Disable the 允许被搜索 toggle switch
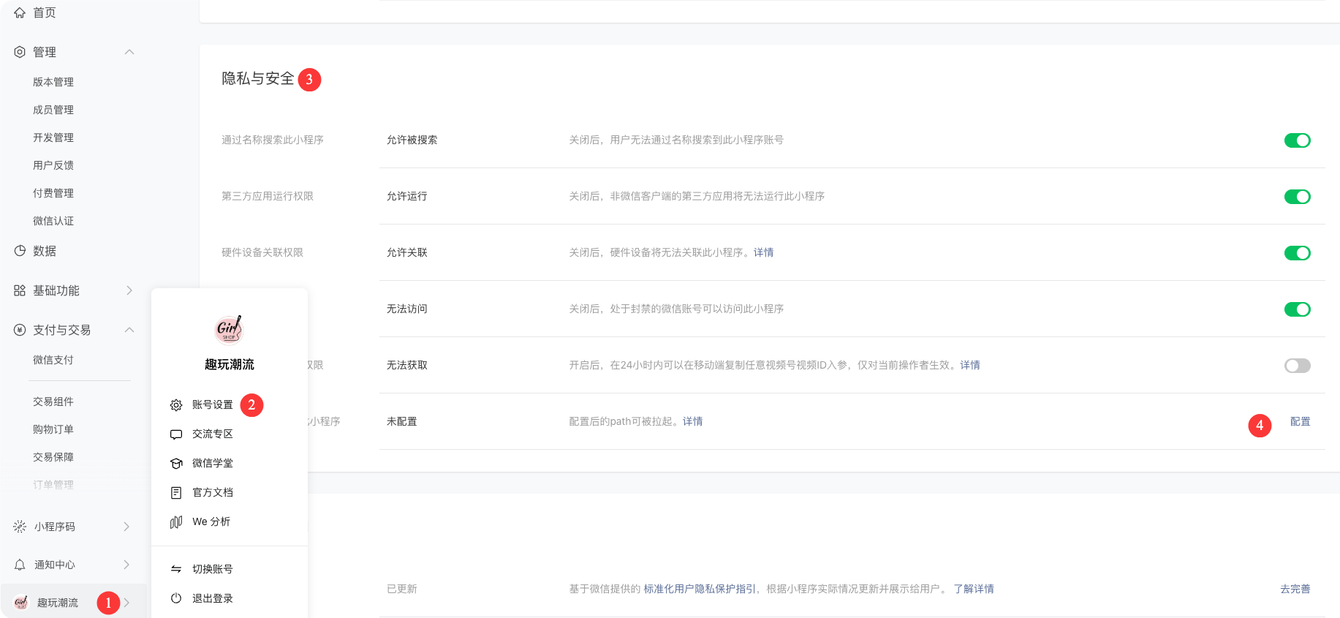 coord(1297,140)
